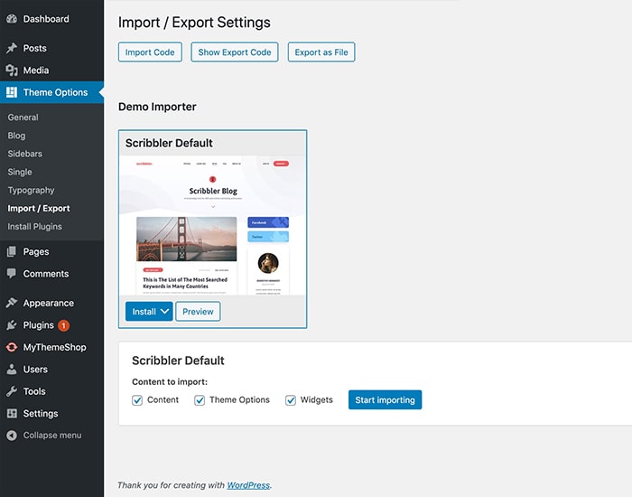Click the Collapse menu arrow icon
Image resolution: width=632 pixels, height=497 pixels.
(x=12, y=436)
